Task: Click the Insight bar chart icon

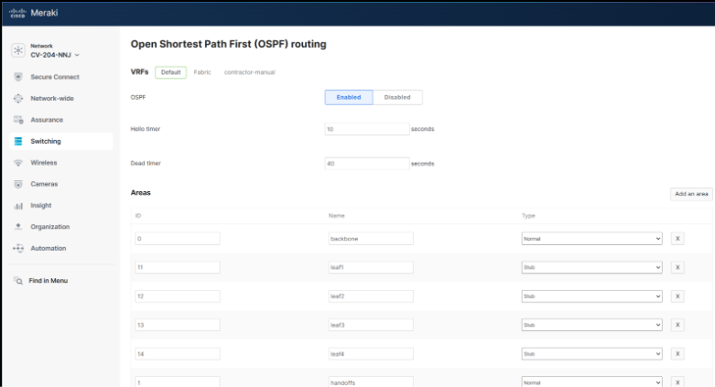Action: pos(18,206)
